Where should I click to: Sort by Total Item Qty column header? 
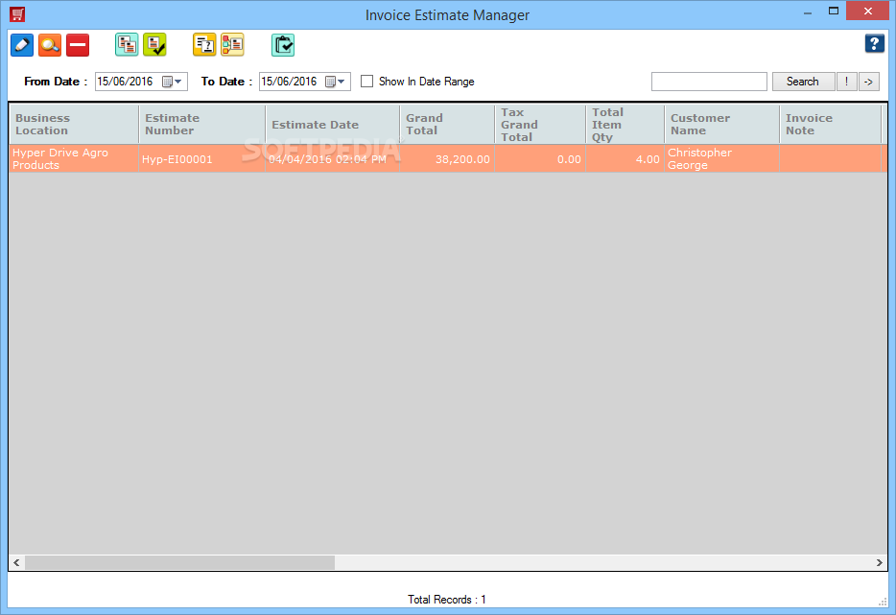(625, 124)
